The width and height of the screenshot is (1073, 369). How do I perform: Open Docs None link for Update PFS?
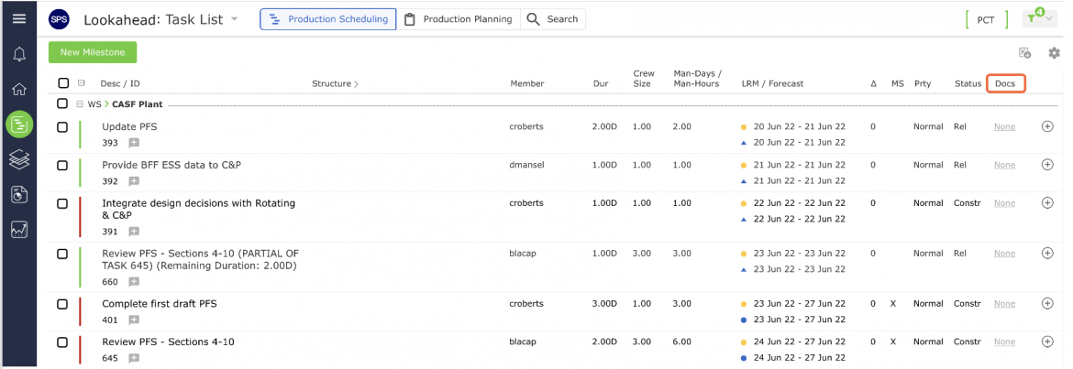1004,127
